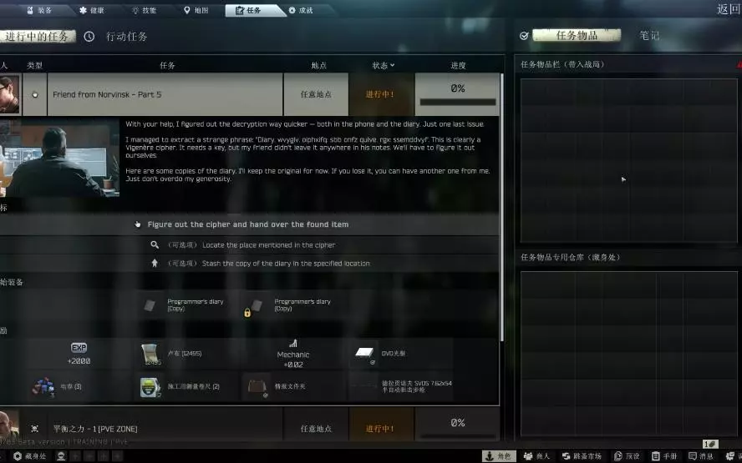Open the 藏身处 hideout from bottom bar

[x=30, y=456]
